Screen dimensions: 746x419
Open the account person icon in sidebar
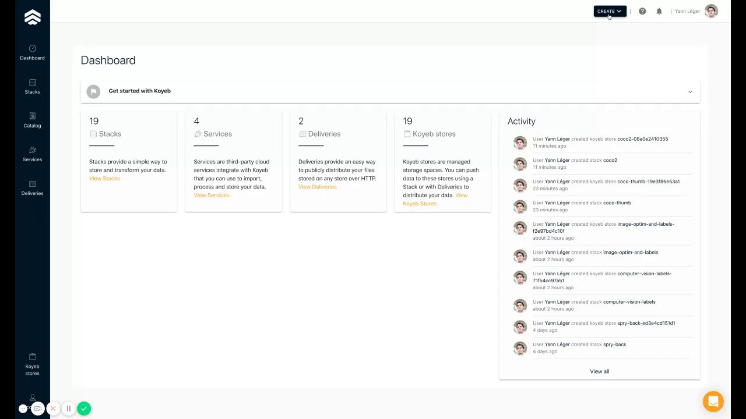tap(33, 397)
